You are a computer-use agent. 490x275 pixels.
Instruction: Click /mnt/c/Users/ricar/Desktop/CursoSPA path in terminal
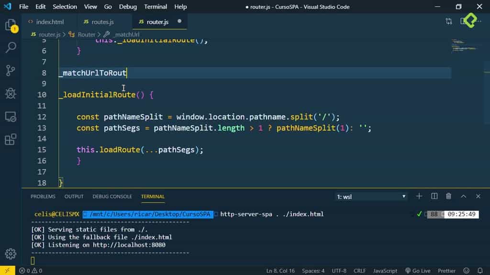pos(150,214)
